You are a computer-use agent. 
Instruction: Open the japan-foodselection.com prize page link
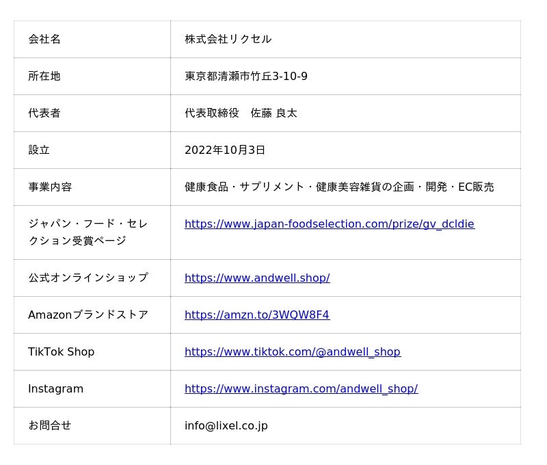click(x=330, y=224)
